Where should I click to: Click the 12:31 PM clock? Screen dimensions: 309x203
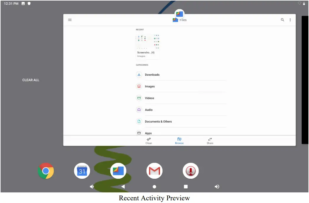(x=11, y=4)
